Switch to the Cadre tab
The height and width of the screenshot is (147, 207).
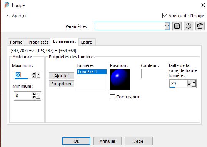[x=86, y=42]
